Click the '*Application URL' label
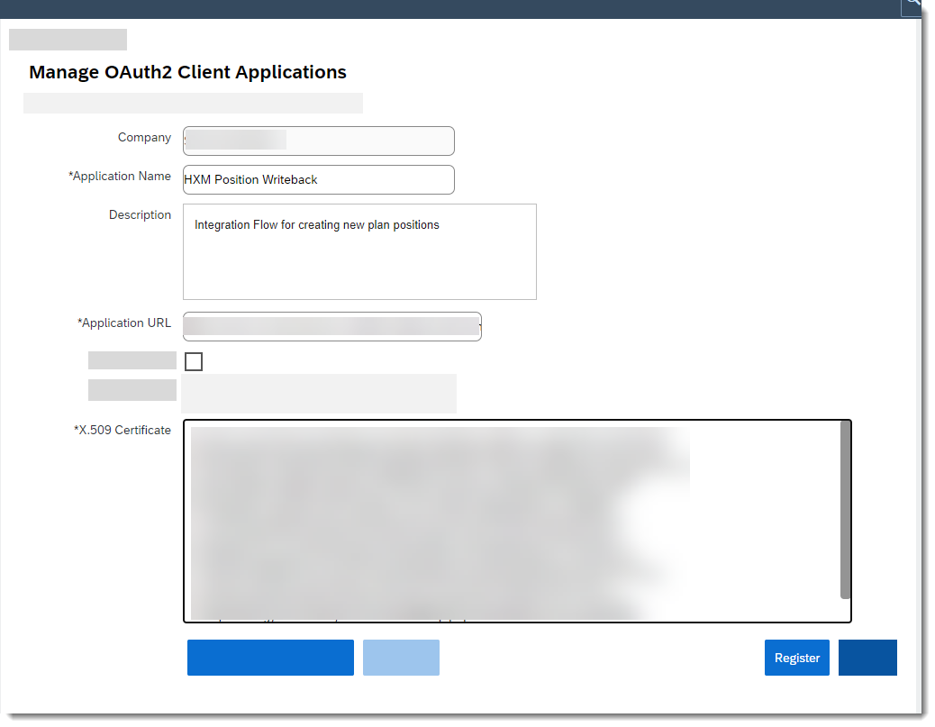Image resolution: width=935 pixels, height=727 pixels. click(x=124, y=323)
